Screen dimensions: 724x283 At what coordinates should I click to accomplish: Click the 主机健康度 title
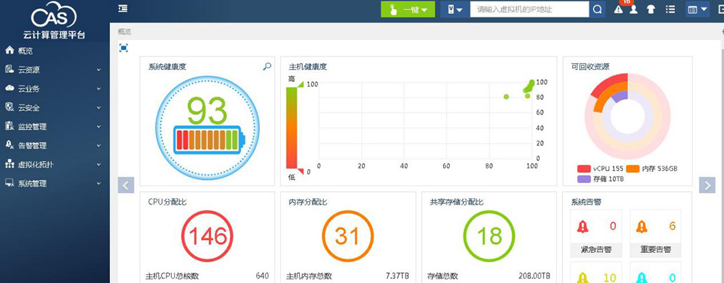308,67
